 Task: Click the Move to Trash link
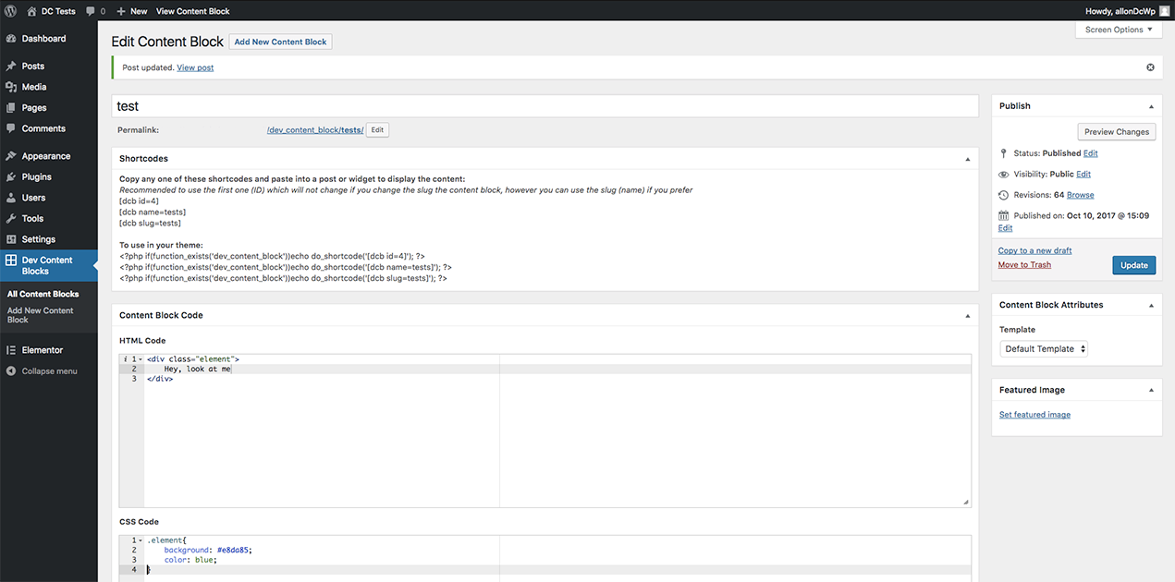(1024, 265)
